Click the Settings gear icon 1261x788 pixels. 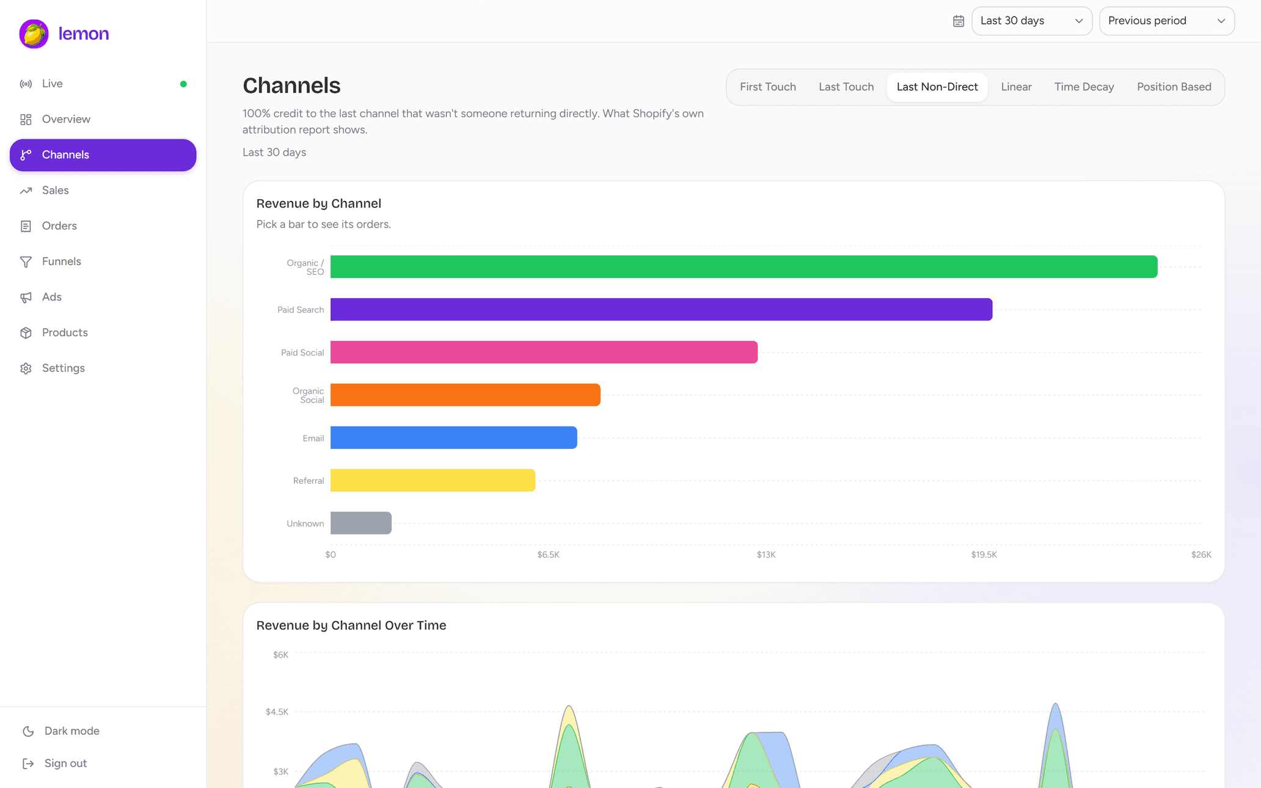tap(26, 368)
